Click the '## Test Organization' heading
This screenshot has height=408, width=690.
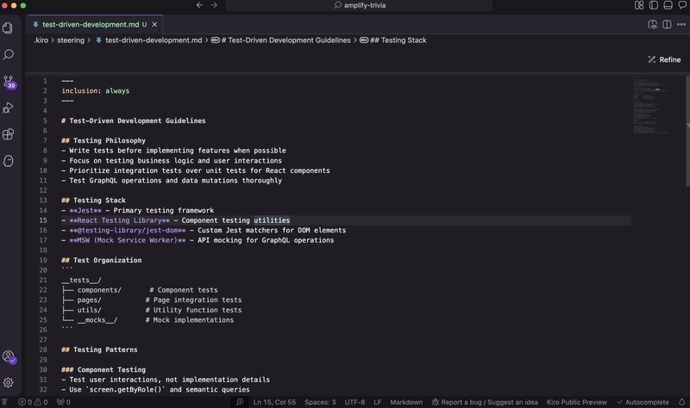(102, 261)
